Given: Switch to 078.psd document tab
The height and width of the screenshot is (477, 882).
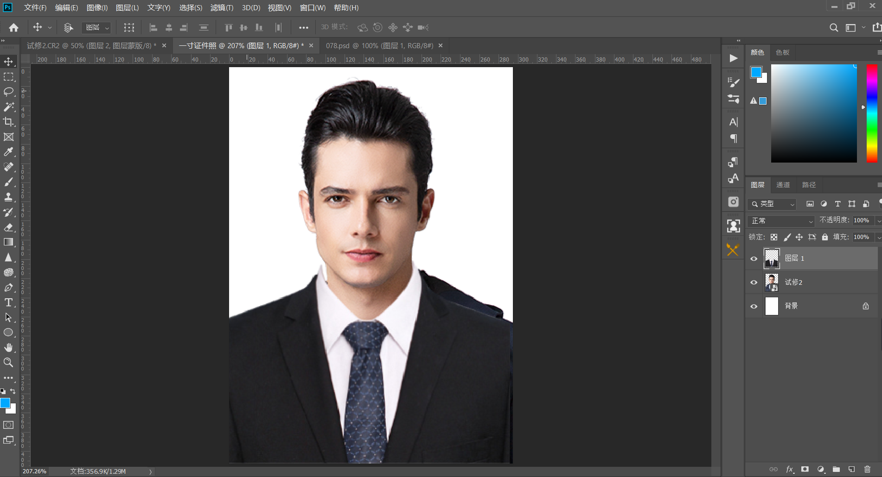Looking at the screenshot, I should tap(379, 45).
